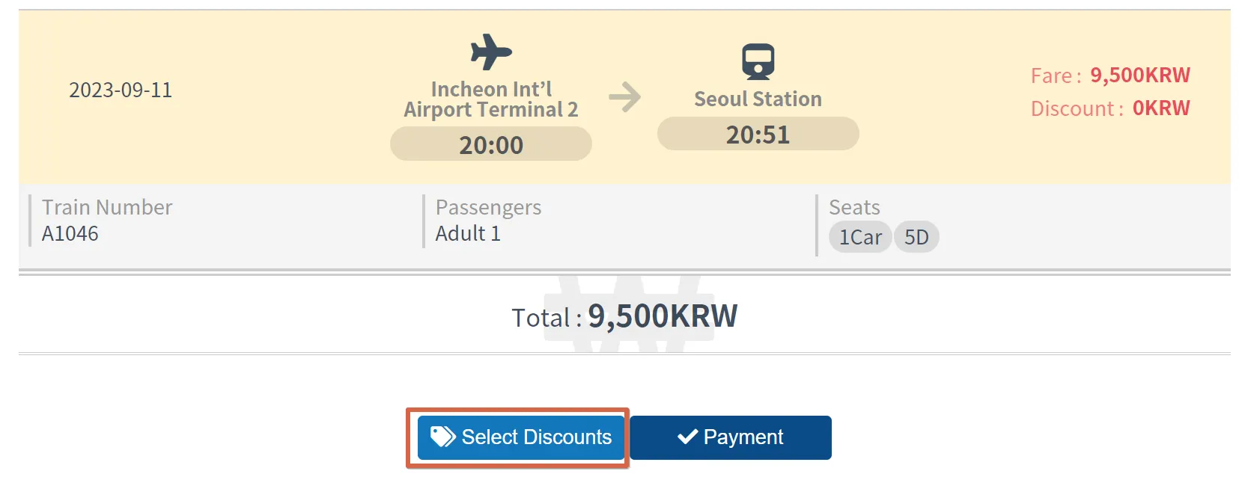Click the arrow between the two stations
The width and height of the screenshot is (1239, 477).
[625, 97]
